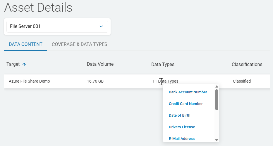This screenshot has height=146, width=273.
Task: Click the Target column header
Action: (x=13, y=64)
